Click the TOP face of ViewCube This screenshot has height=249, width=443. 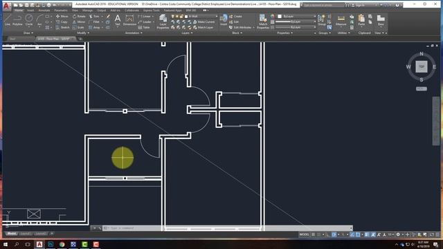click(x=422, y=67)
